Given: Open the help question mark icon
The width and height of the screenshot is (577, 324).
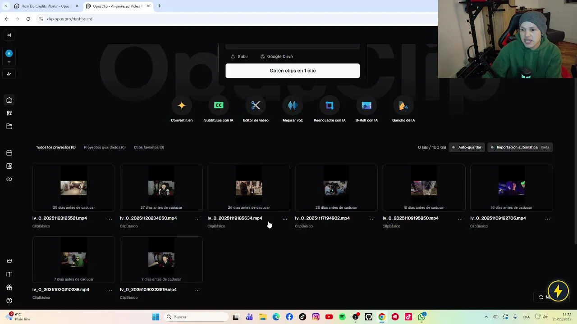Looking at the screenshot, I should click(x=9, y=301).
